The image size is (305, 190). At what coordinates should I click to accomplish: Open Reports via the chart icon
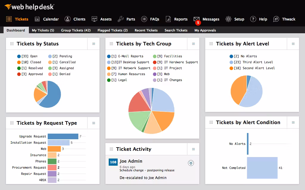(168, 19)
